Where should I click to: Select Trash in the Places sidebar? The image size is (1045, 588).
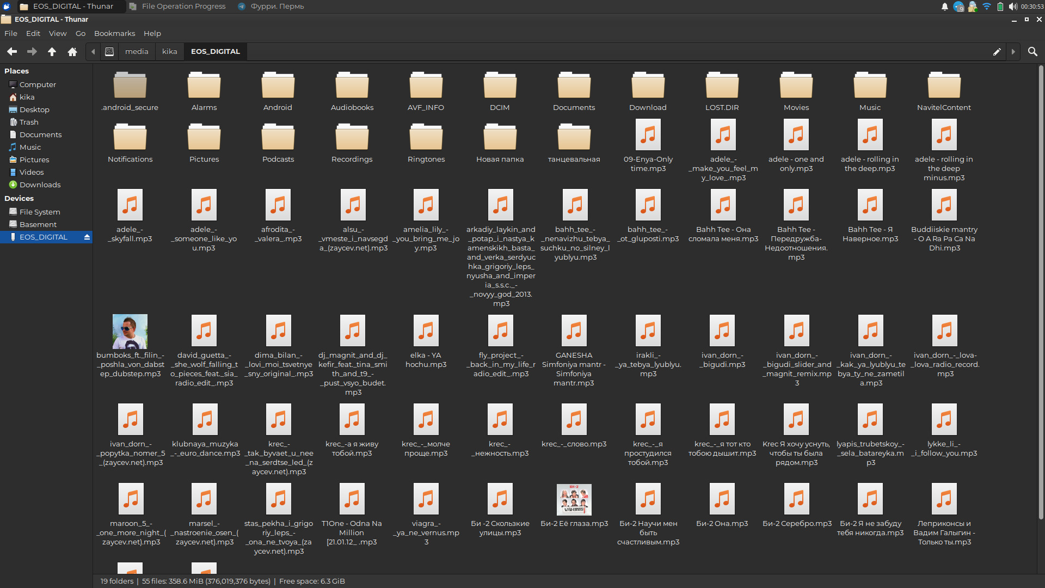(x=29, y=122)
